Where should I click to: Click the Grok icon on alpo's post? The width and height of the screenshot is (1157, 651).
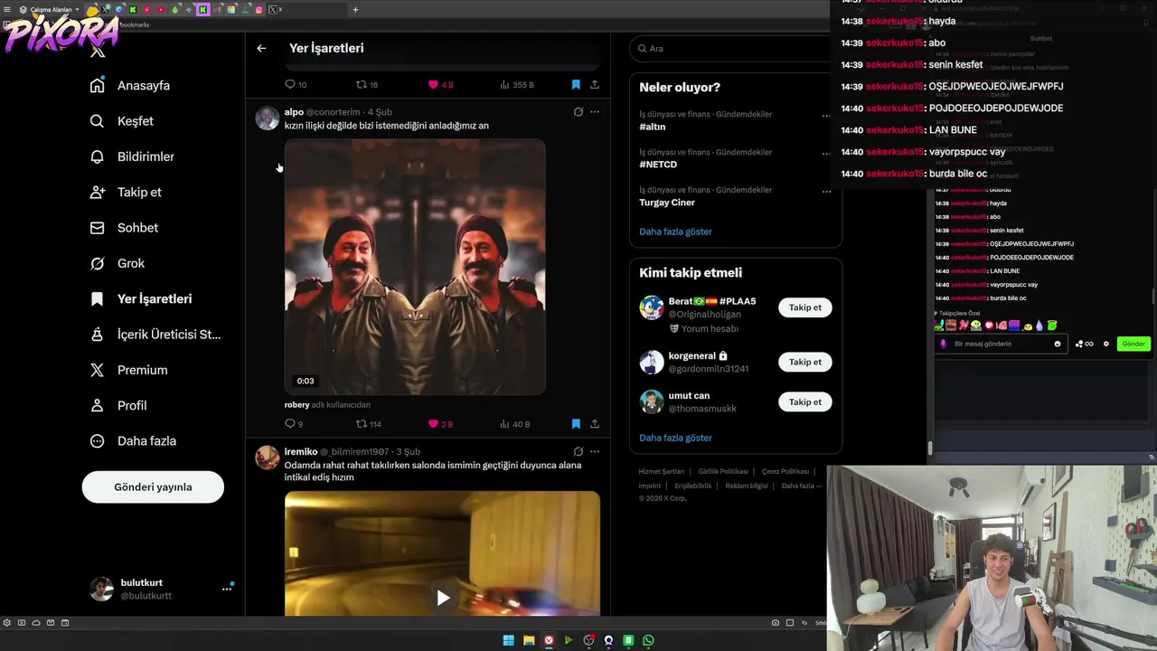(578, 112)
